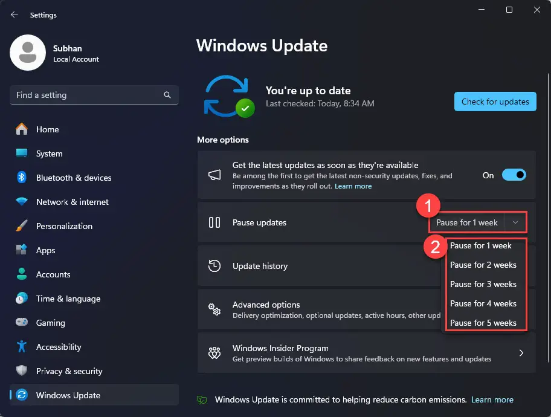
Task: Click 'Last checked: Today, 8:34 AM' text
Action: [x=320, y=103]
